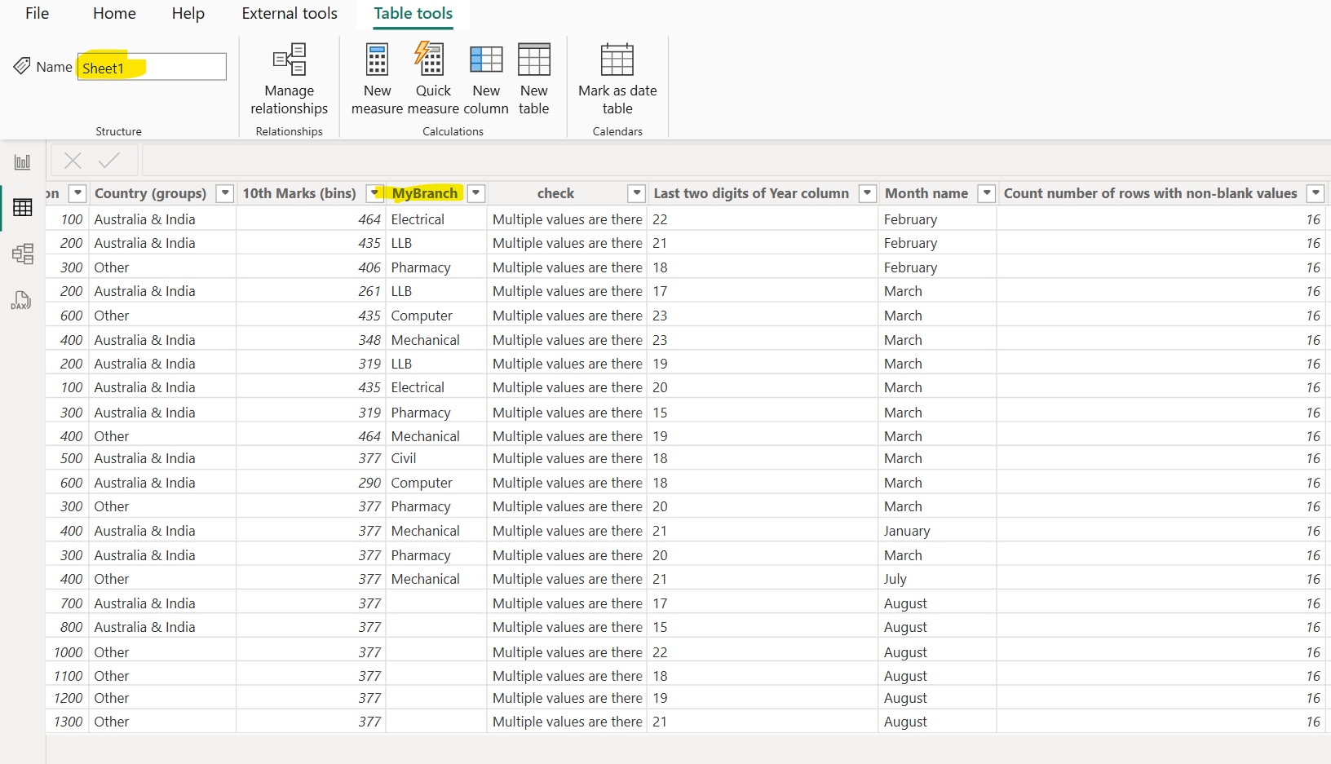Open the Month name column dropdown
Viewport: 1331px width, 764px height.
click(x=987, y=193)
